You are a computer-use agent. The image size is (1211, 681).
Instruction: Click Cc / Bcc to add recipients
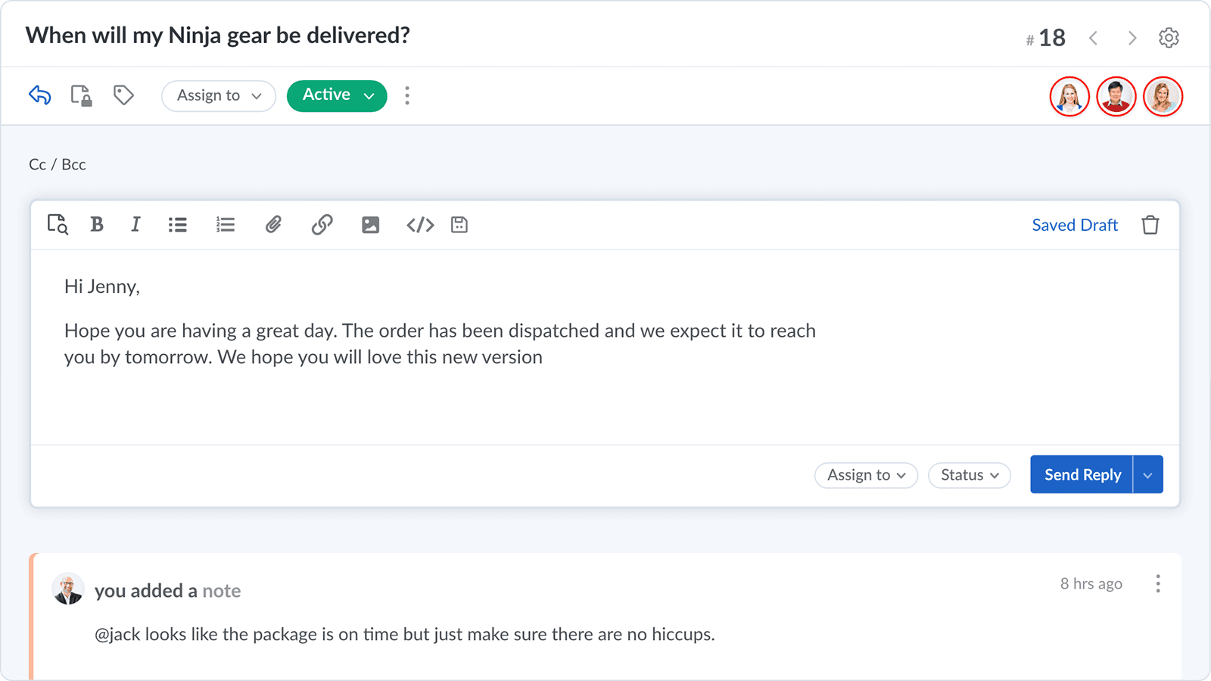click(57, 163)
